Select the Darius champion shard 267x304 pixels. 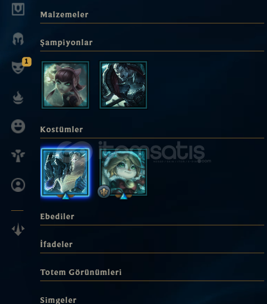[123, 85]
